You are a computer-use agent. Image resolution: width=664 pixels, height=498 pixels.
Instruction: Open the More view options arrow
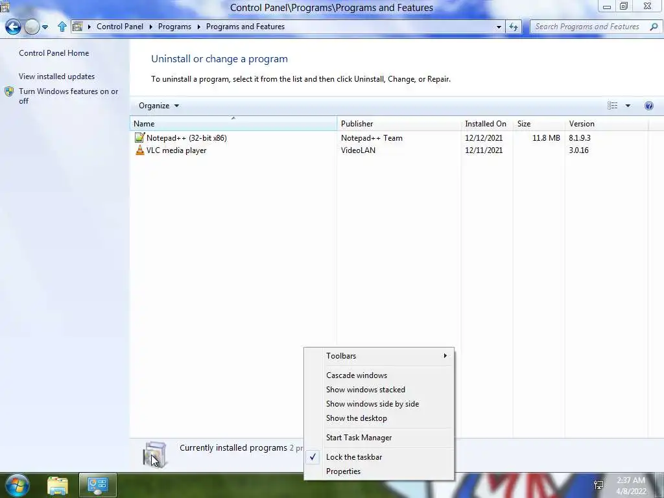(x=628, y=106)
